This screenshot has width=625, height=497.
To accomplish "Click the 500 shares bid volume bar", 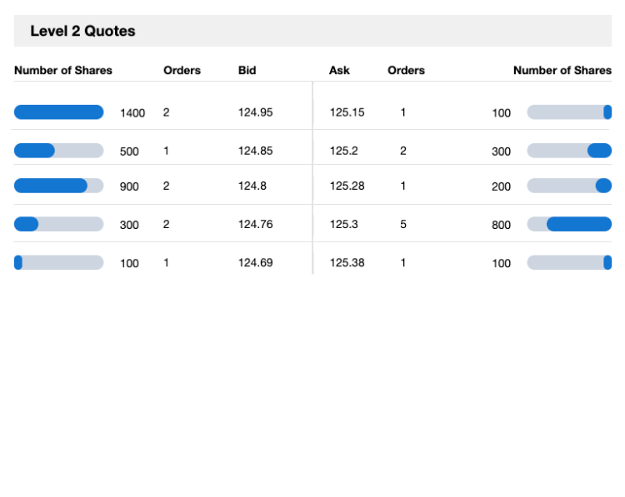I will pos(58,151).
